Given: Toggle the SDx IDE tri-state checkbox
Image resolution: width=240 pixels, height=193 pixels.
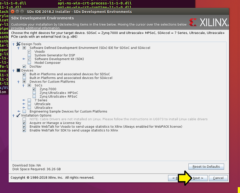Looking at the screenshot, I should coord(24,48).
